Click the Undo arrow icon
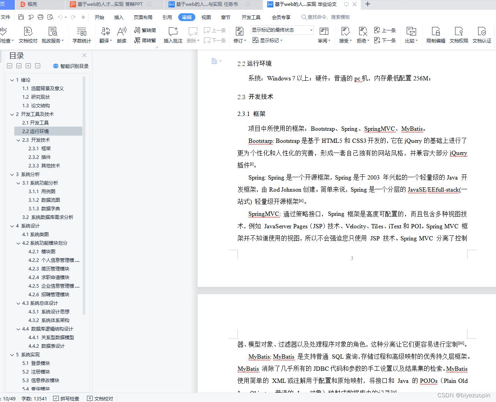This screenshot has height=402, width=496. (x=60, y=17)
